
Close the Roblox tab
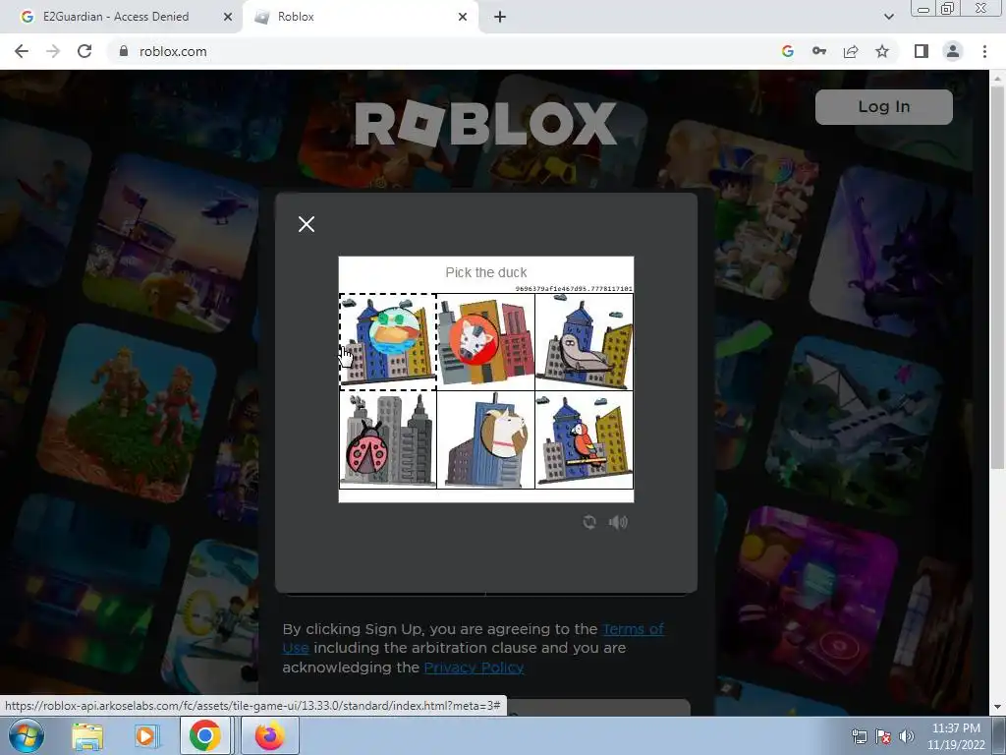tap(463, 17)
